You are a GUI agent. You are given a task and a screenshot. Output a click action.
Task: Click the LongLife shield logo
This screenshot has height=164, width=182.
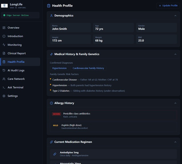(x=4, y=5)
